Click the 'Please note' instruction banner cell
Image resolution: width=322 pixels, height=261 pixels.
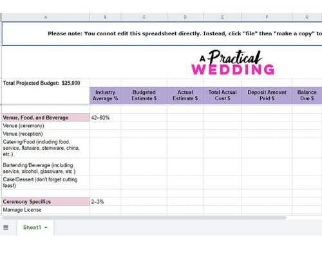tap(162, 33)
